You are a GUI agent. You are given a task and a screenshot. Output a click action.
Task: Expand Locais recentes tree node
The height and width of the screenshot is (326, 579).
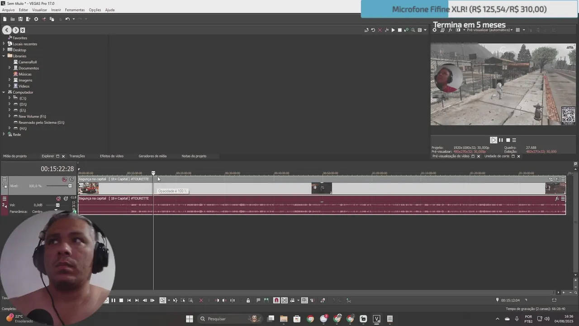[4, 44]
